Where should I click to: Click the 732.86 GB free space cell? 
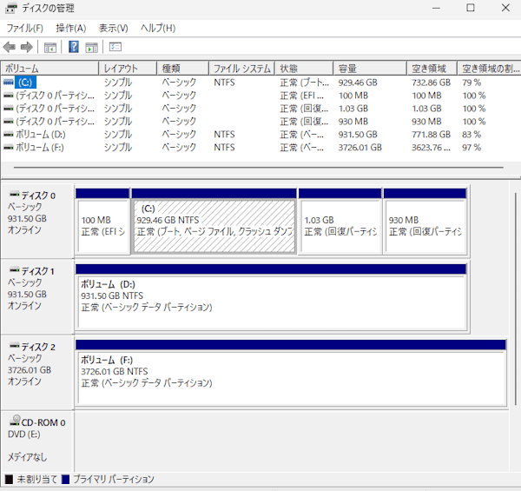pos(431,82)
